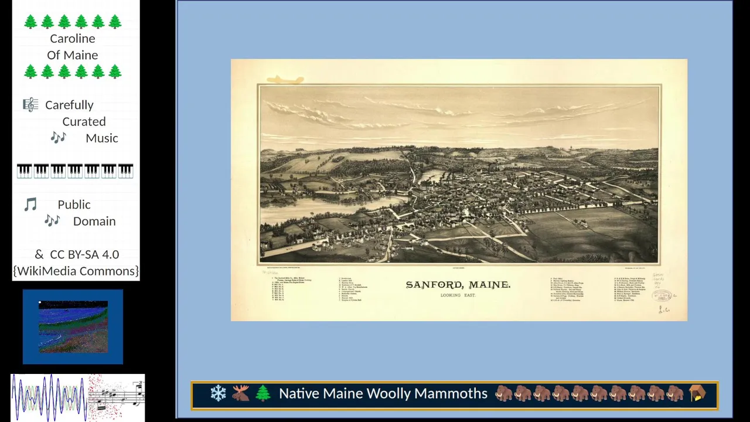
Task: Click the word "Curated"
Action: [x=84, y=121]
